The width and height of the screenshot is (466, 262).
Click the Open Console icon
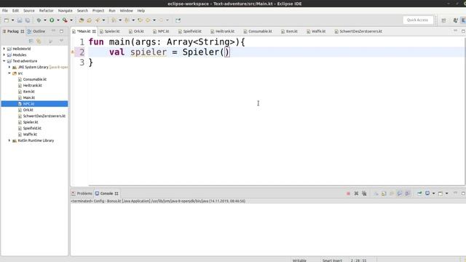tap(441, 194)
